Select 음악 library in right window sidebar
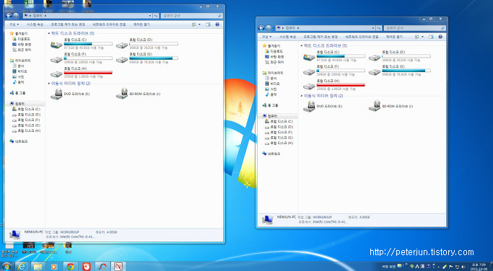This screenshot has height=271, width=493. click(x=271, y=94)
